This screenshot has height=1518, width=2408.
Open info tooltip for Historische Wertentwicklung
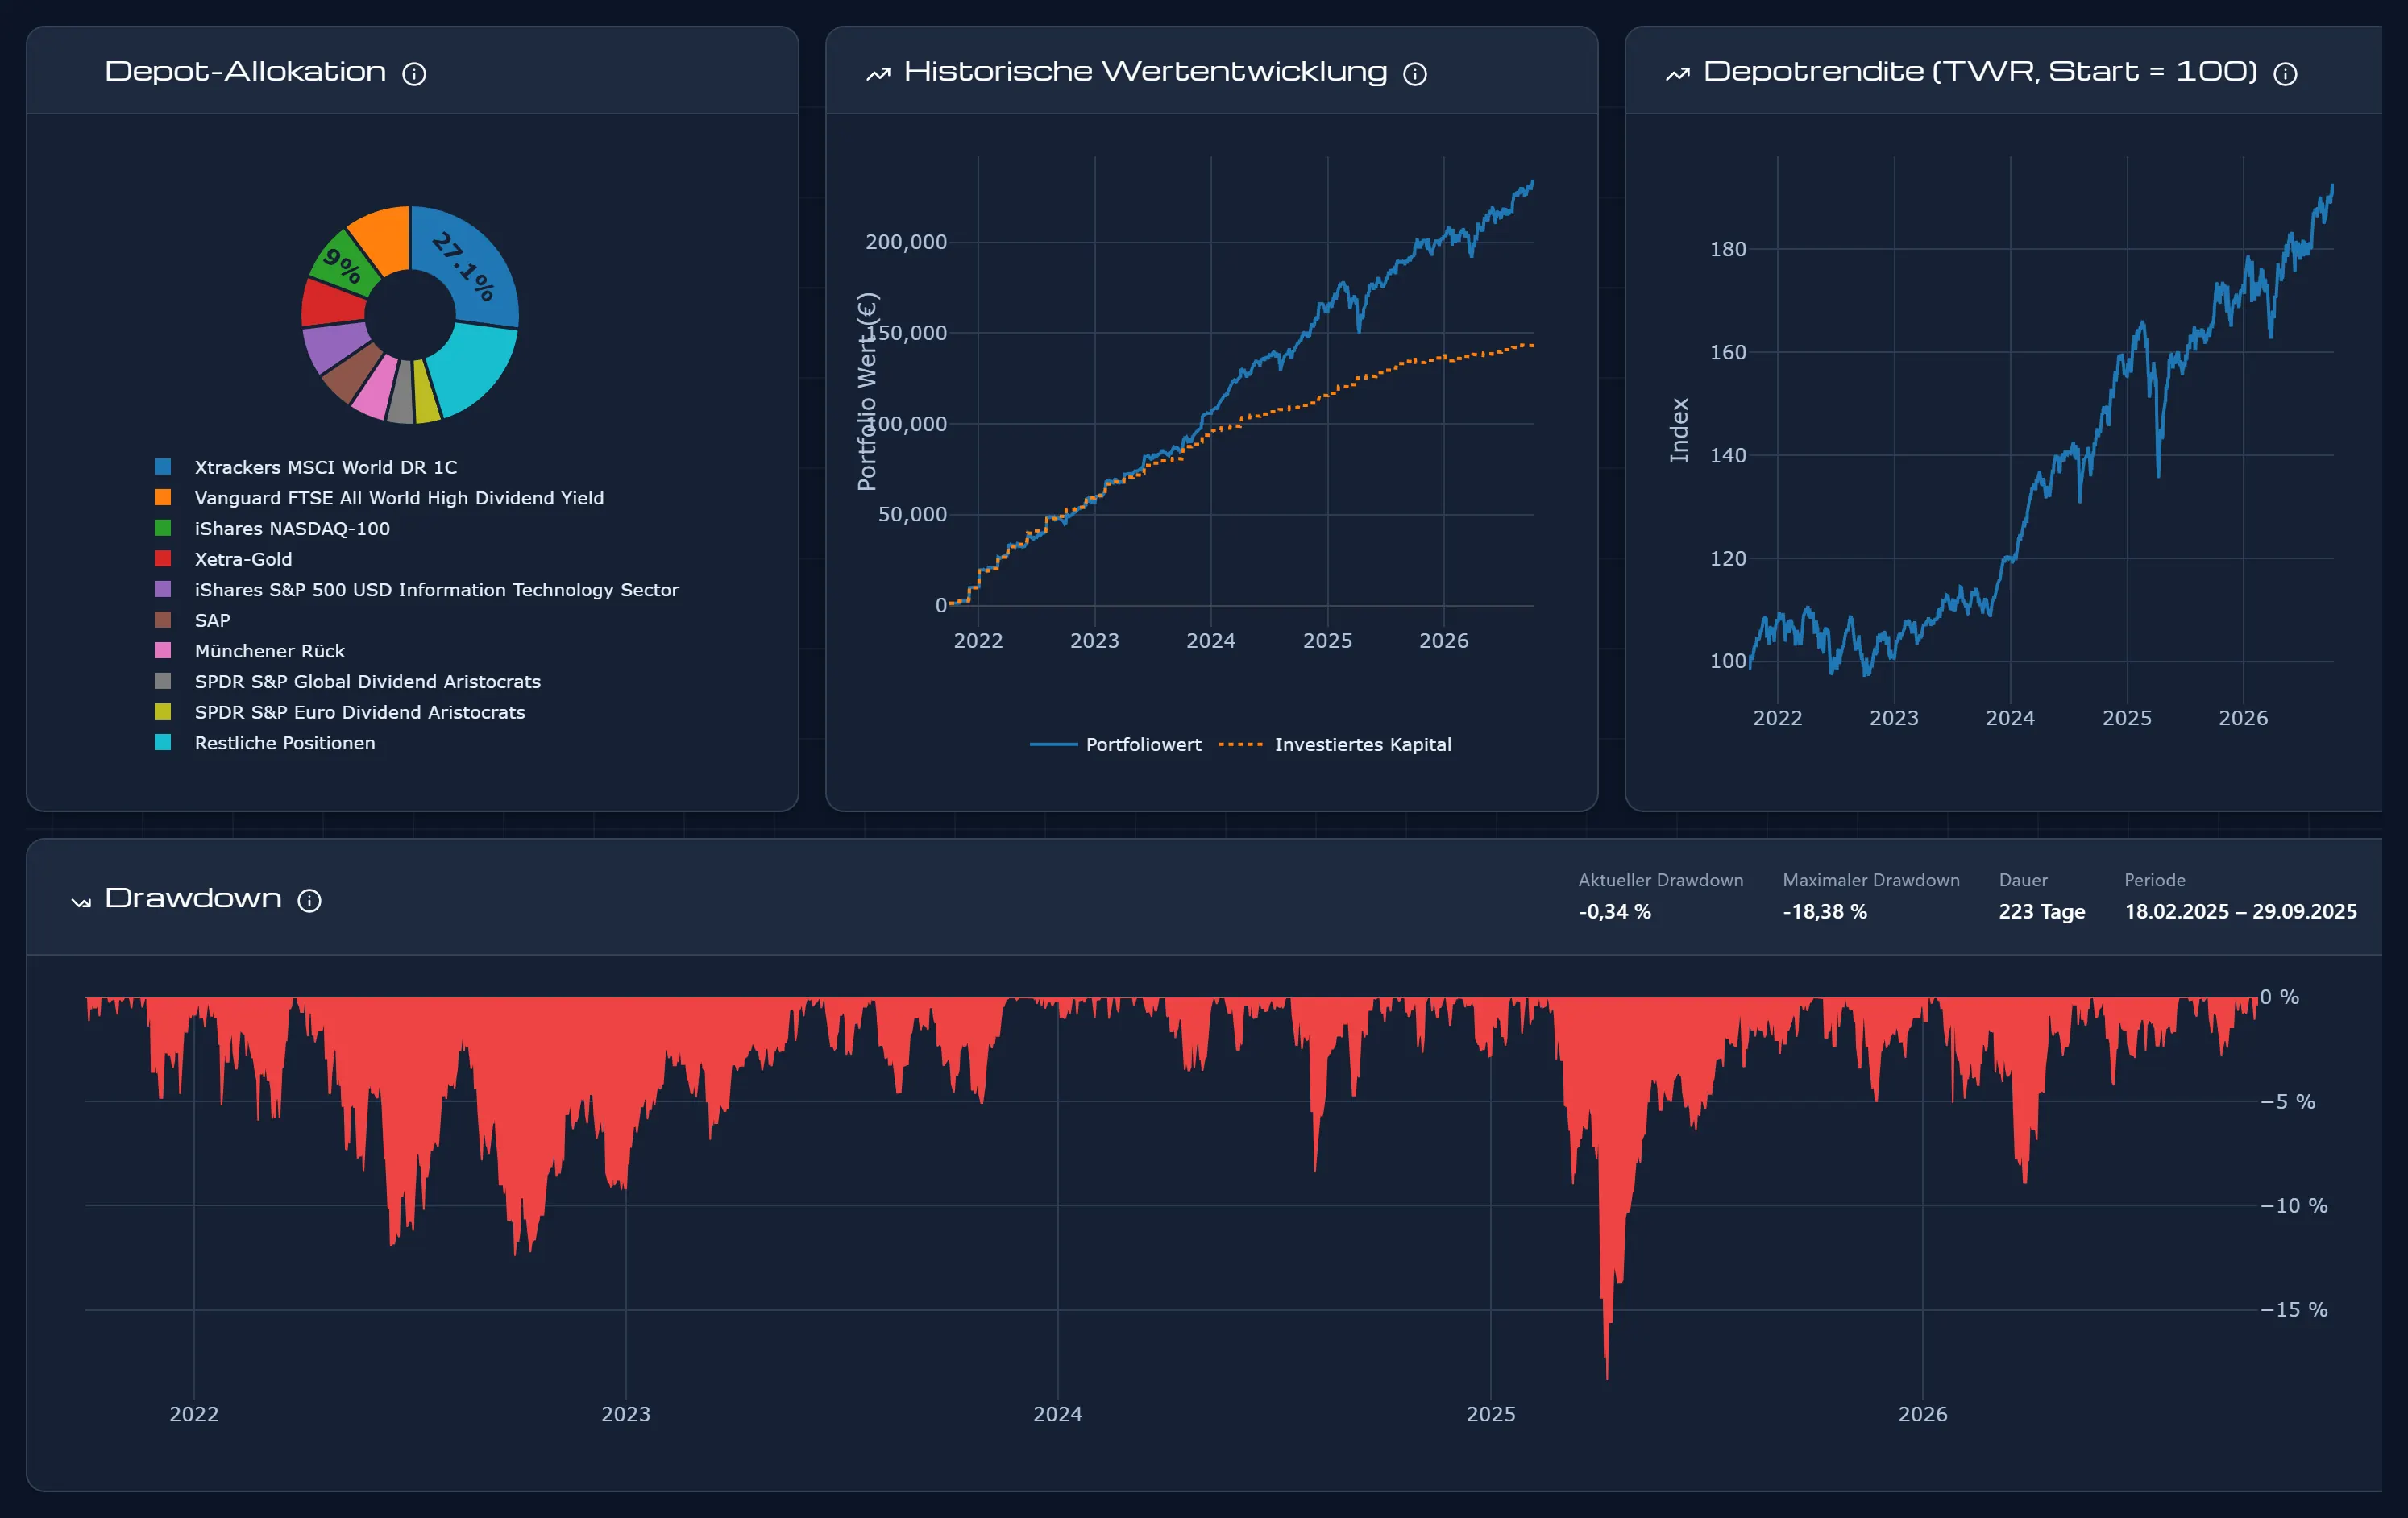click(x=1415, y=74)
